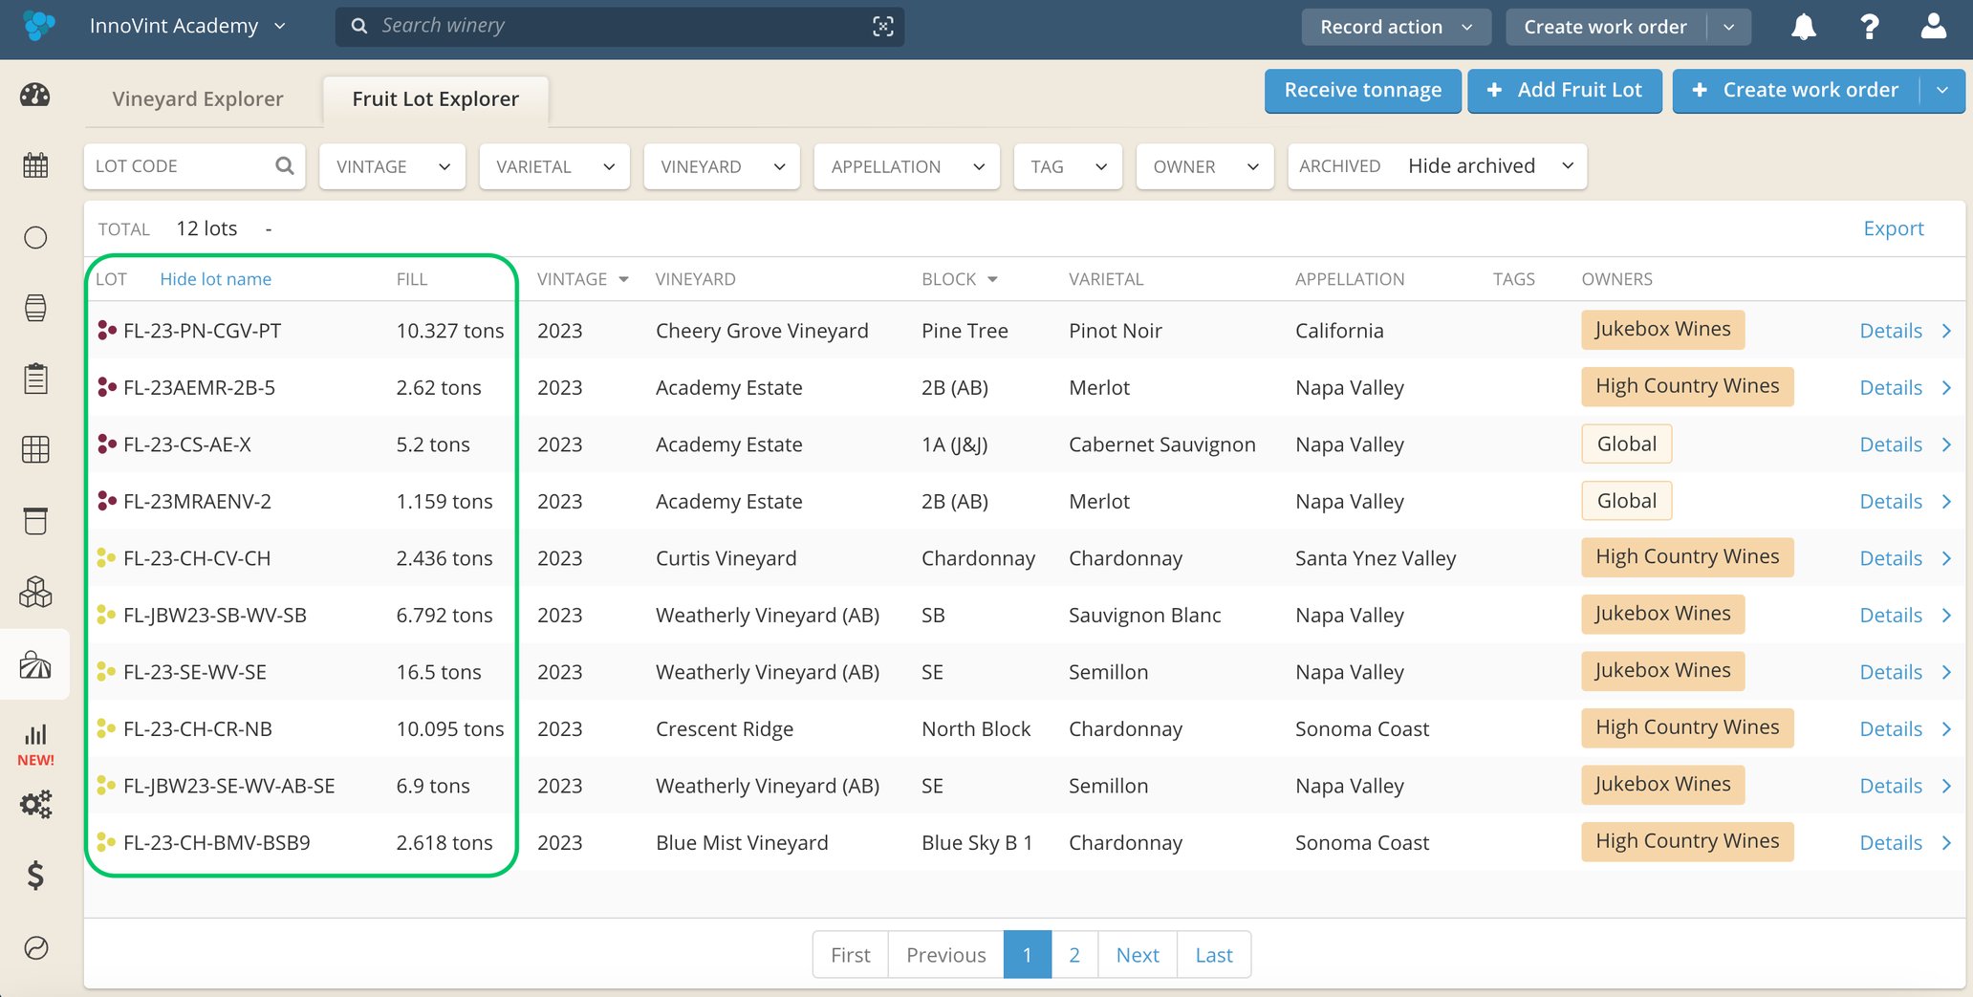Open the winery settings gears icon

pyautogui.click(x=35, y=804)
